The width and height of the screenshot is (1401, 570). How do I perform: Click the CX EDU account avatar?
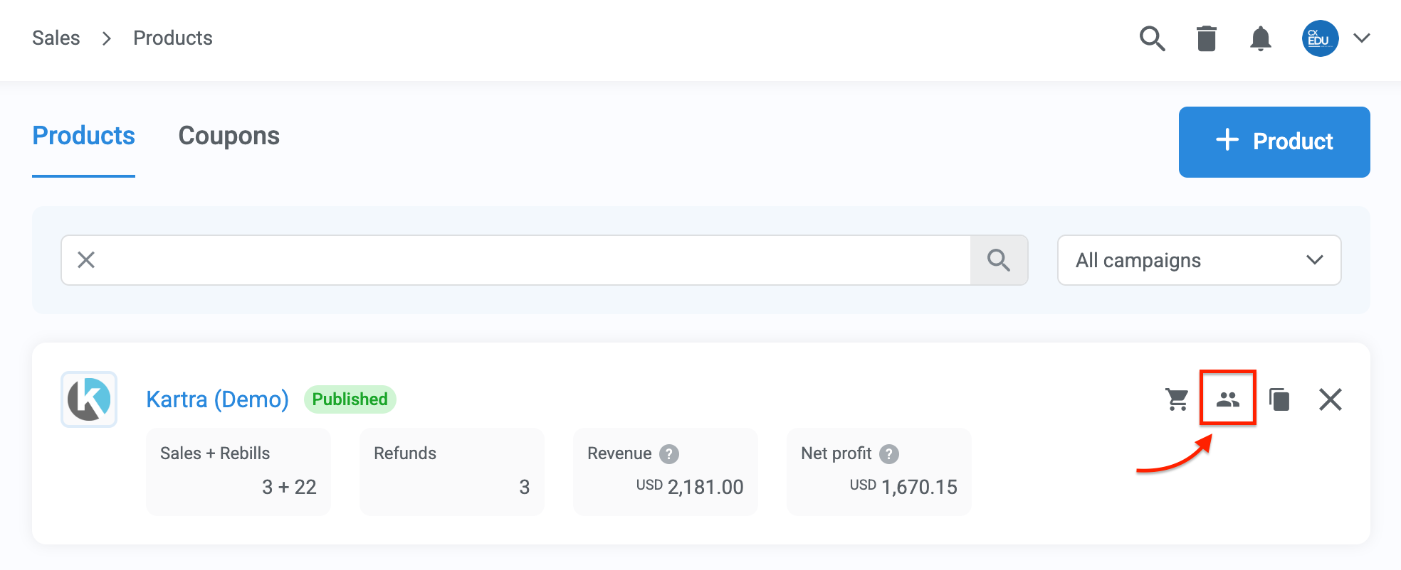[1320, 38]
